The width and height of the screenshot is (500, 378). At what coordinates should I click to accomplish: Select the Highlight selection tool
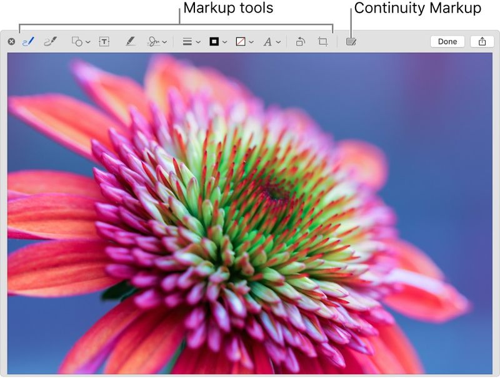point(130,41)
